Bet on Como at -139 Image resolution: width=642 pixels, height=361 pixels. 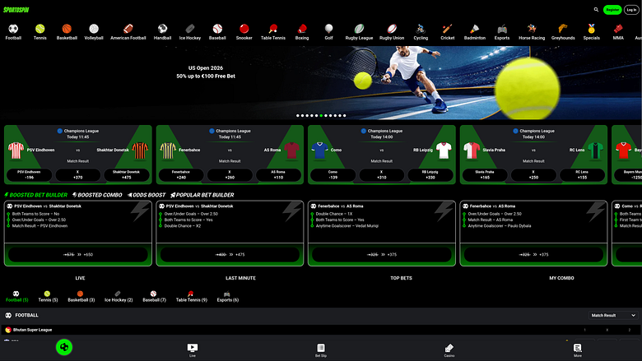tap(333, 175)
